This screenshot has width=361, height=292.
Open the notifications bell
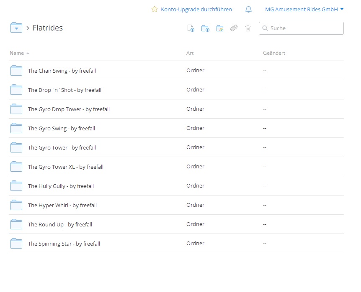point(249,9)
